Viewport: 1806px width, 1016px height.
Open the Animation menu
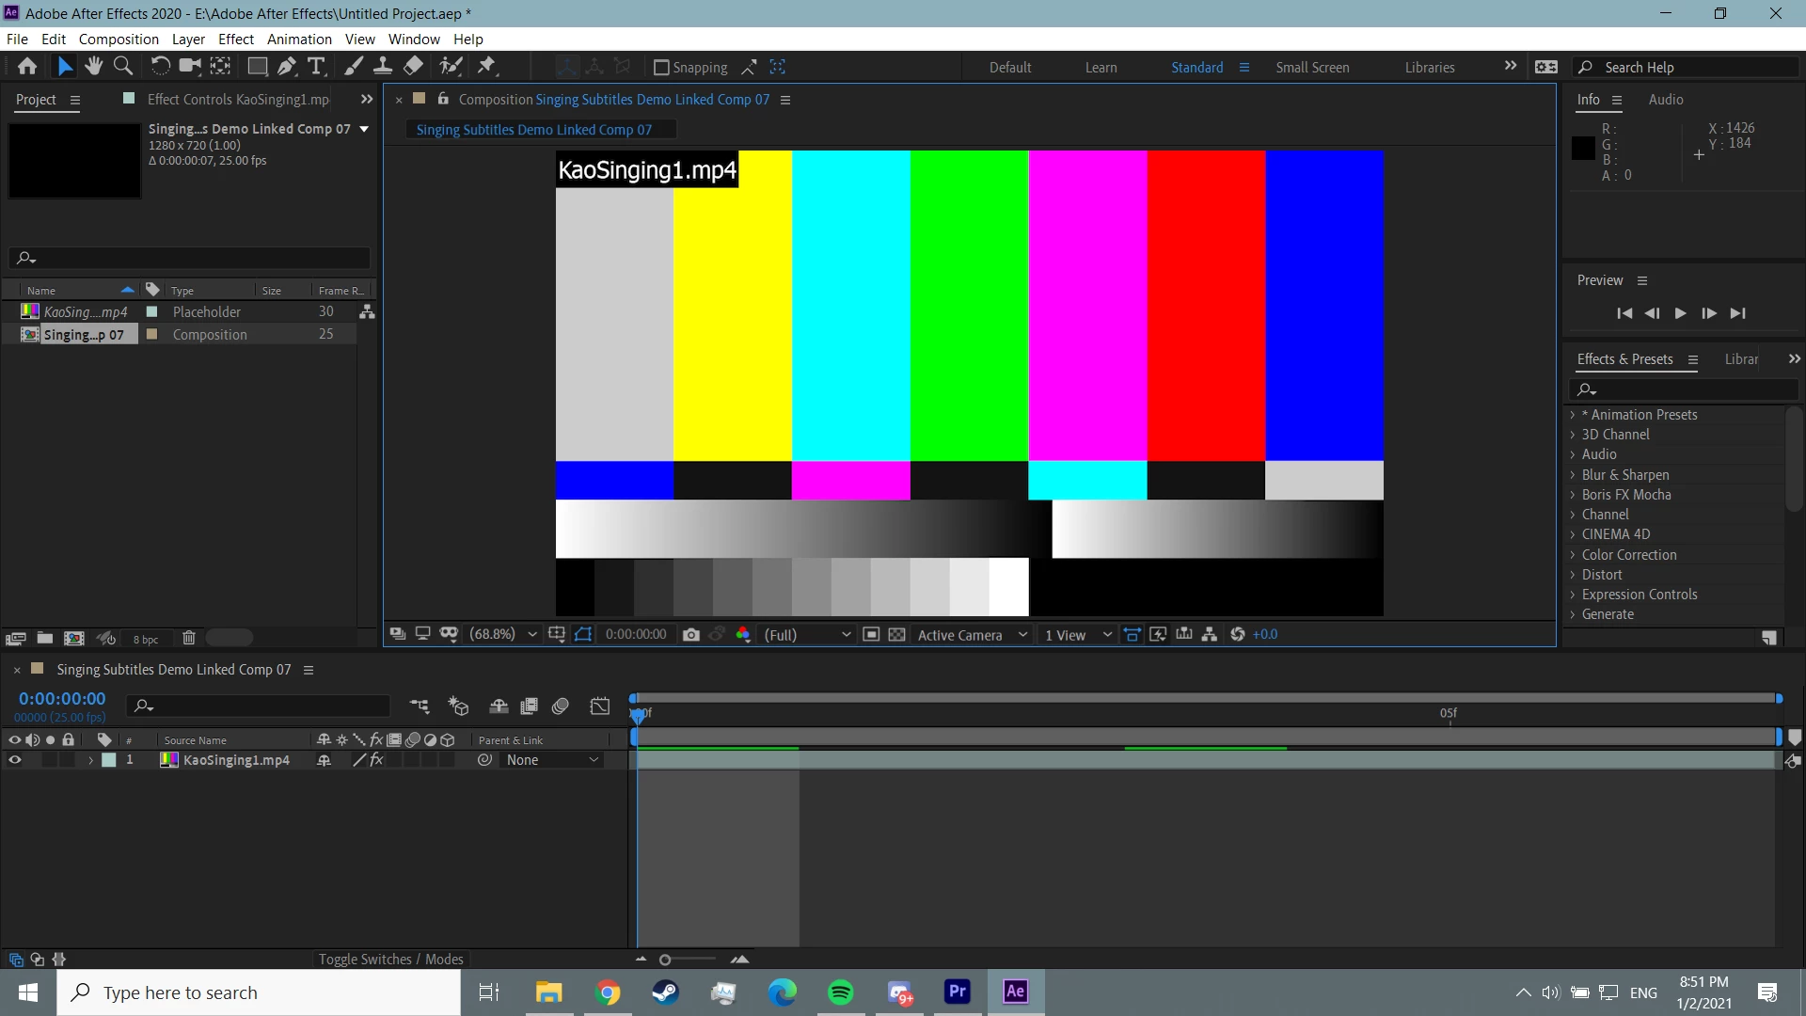click(299, 40)
